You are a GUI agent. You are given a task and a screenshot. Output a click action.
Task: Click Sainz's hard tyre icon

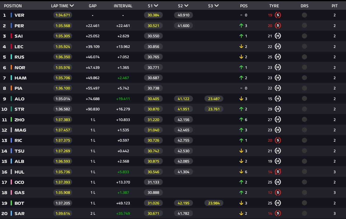278,36
